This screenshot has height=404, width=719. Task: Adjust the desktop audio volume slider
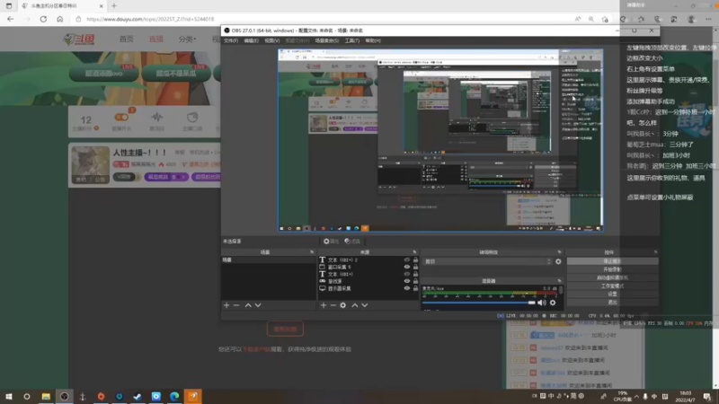click(x=479, y=303)
